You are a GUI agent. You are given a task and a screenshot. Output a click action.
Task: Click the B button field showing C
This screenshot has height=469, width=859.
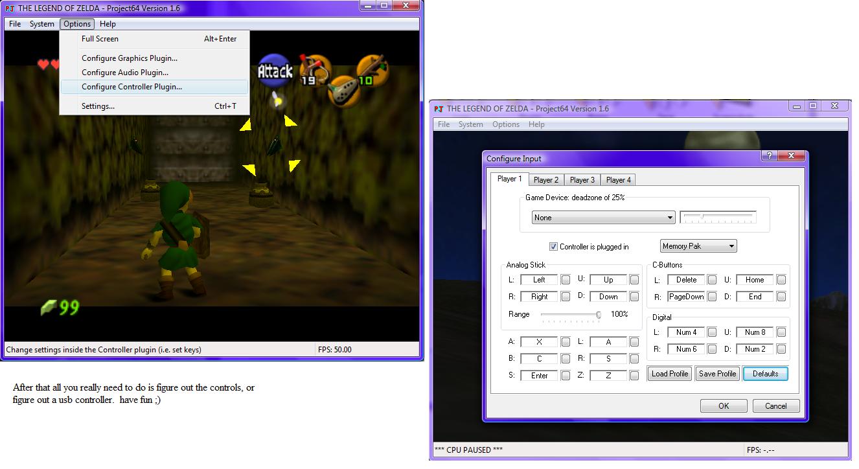pos(539,359)
